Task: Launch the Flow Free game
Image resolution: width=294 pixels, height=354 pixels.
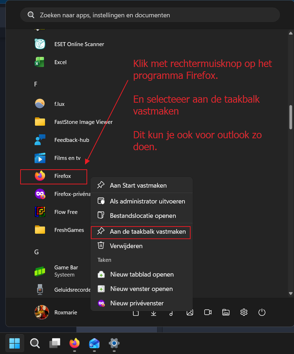Action: pos(56,212)
